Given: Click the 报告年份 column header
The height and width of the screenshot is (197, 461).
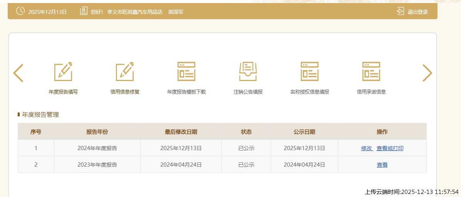Looking at the screenshot, I should click(97, 132).
